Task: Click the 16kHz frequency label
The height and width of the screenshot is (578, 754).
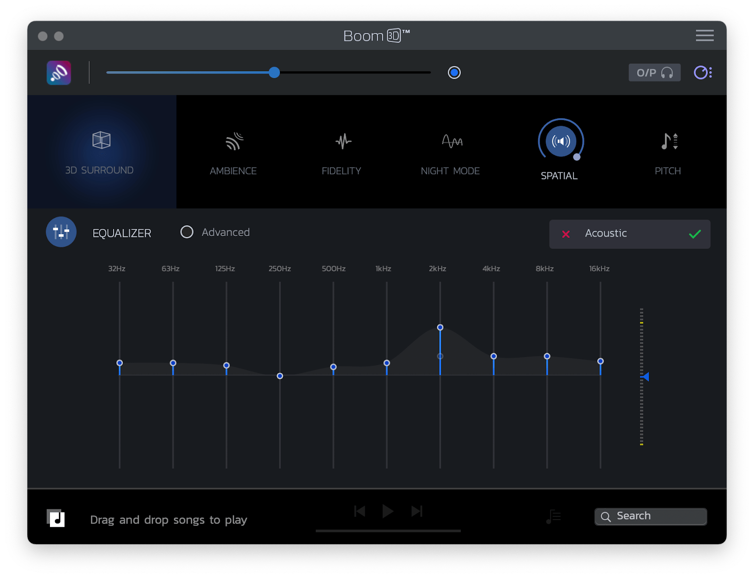Action: pos(599,269)
